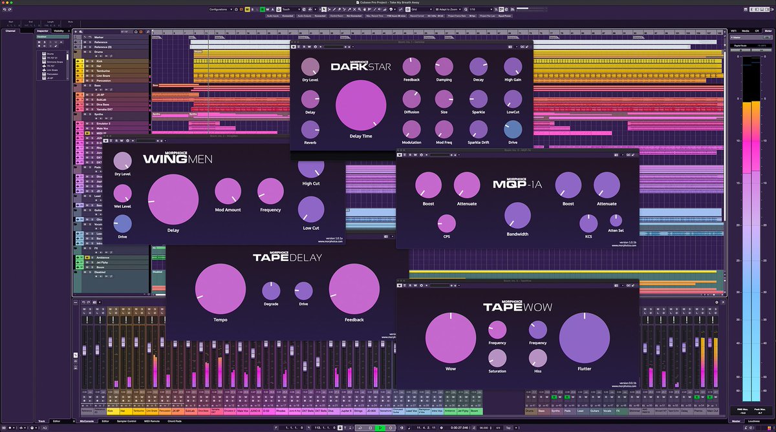Click the TapeWow Hiss knob
Screen dimensions: 776x432
coord(538,358)
